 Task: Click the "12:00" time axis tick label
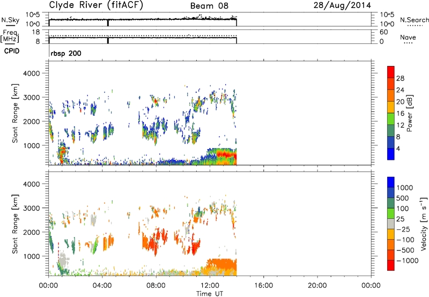210,286
